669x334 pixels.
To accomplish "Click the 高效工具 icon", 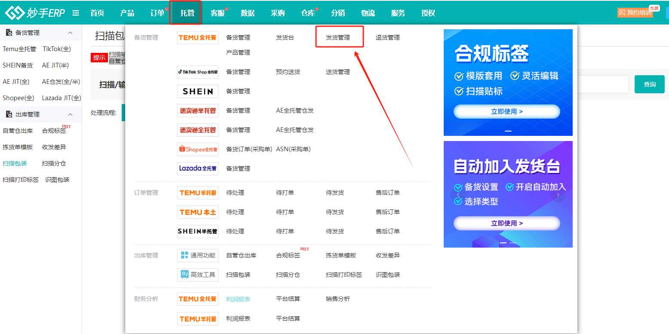I will click(198, 275).
